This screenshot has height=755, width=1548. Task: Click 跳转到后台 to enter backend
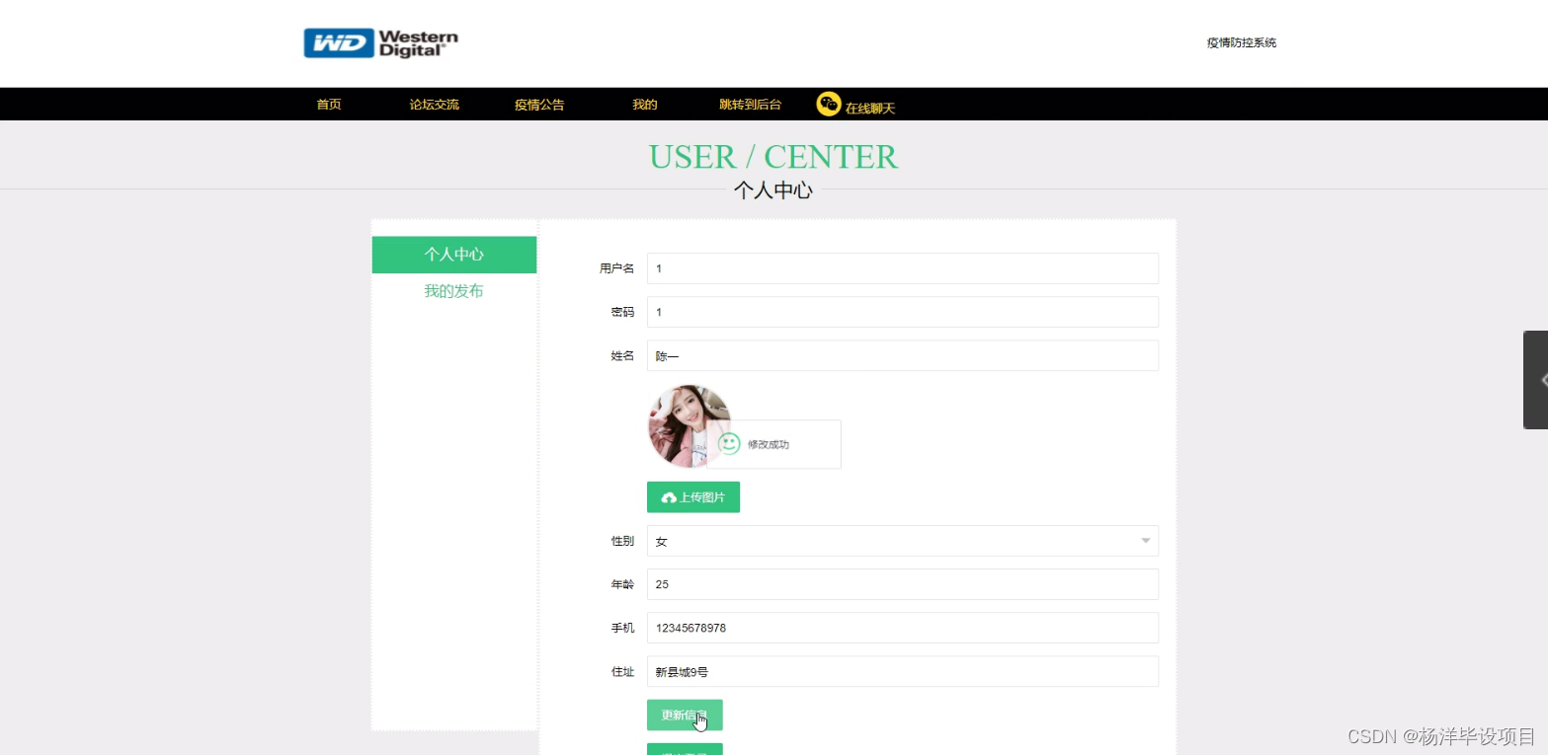(750, 103)
